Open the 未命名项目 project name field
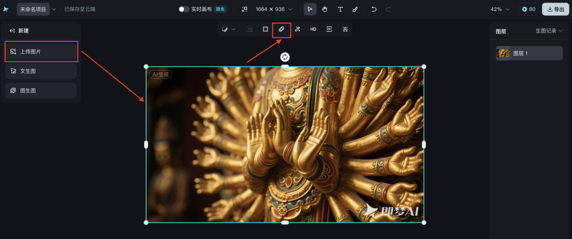 [33, 9]
